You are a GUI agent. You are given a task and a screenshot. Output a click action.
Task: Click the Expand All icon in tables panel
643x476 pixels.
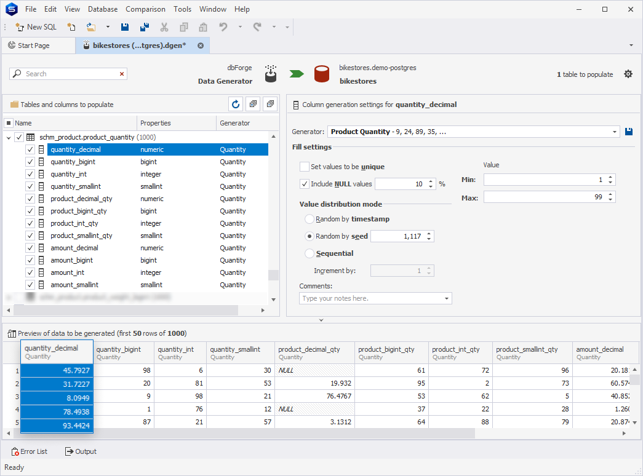(253, 104)
